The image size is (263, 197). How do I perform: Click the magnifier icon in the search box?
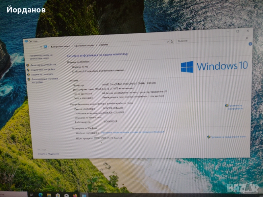point(247,38)
